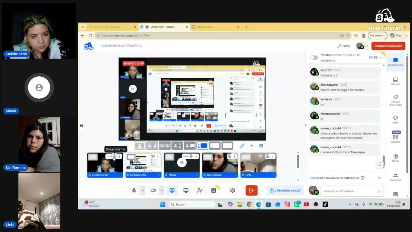Click the invite guests icon
The width and height of the screenshot is (412, 232).
point(200,190)
